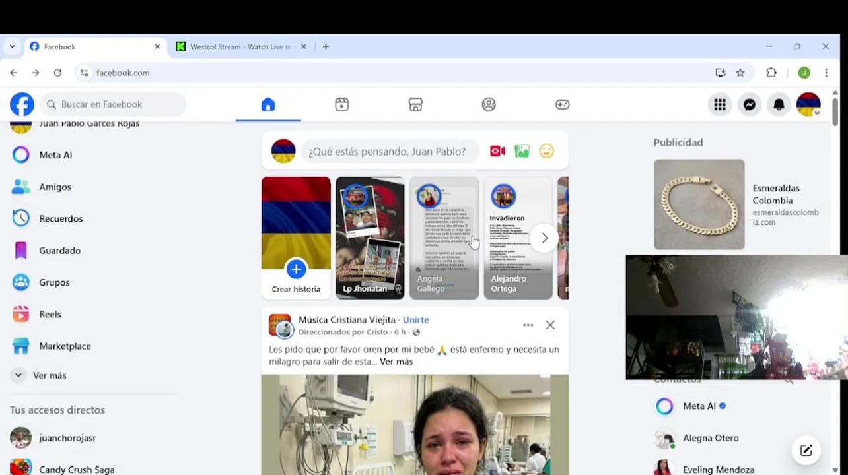
Task: Open the apps menu grid icon
Action: (x=720, y=104)
